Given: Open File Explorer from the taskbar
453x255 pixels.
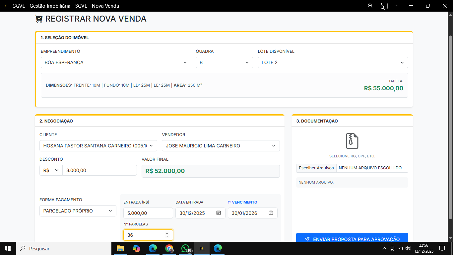Looking at the screenshot, I should (120, 248).
